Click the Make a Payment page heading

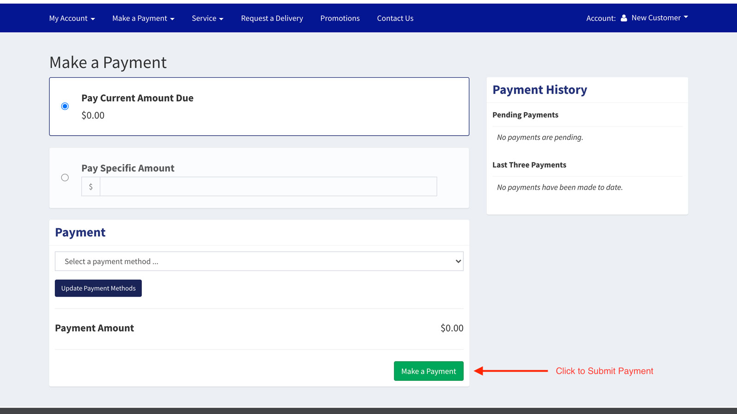click(x=108, y=63)
